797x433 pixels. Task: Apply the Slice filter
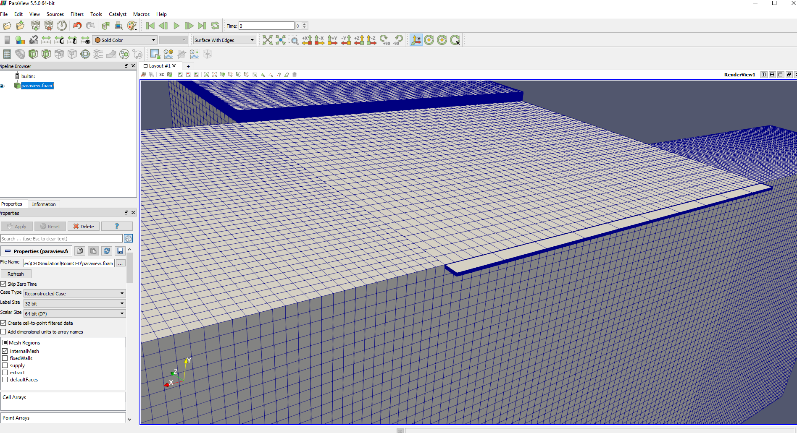(46, 54)
